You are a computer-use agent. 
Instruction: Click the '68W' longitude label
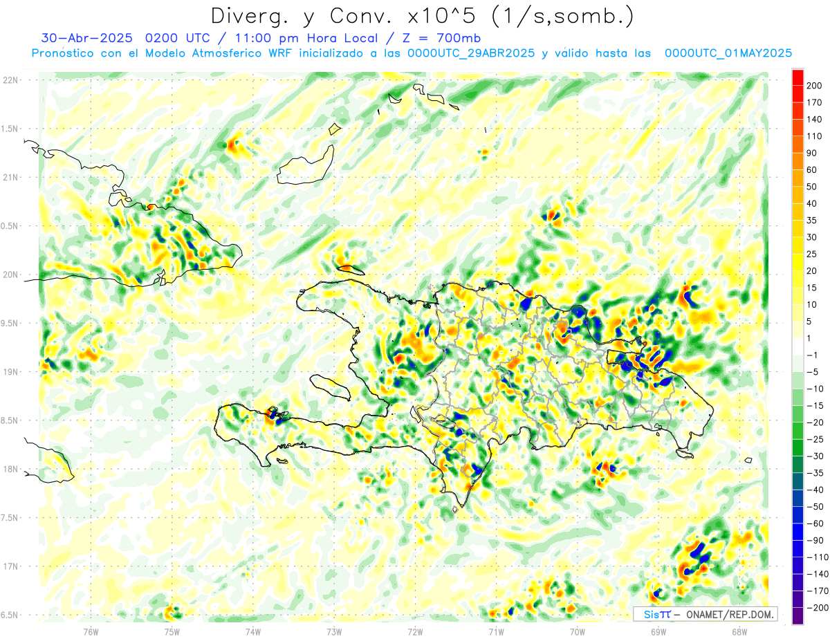click(739, 631)
